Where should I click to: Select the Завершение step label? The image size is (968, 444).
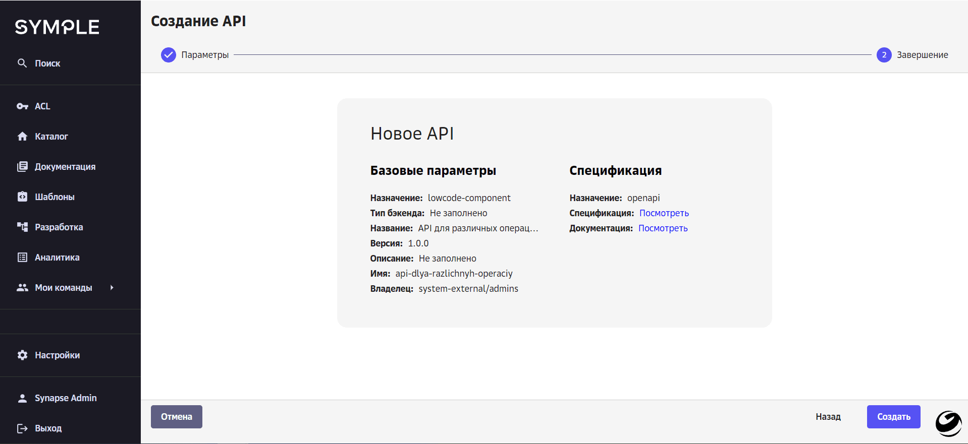coord(922,55)
